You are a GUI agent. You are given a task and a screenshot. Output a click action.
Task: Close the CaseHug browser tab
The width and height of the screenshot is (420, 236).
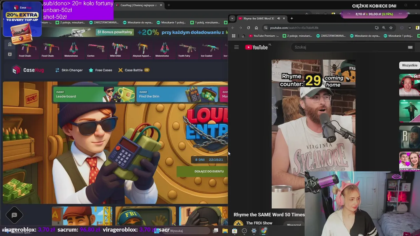point(161,5)
